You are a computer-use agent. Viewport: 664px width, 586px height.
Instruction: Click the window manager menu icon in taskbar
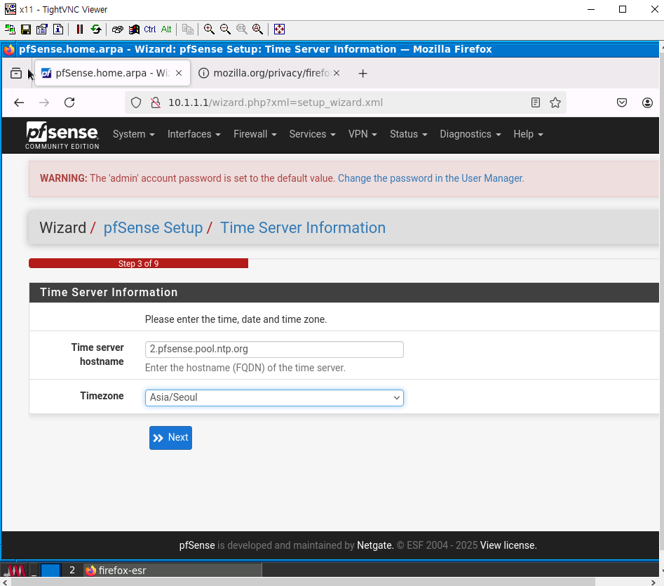click(x=15, y=571)
